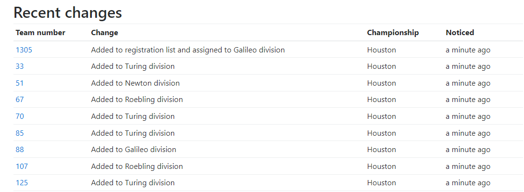The width and height of the screenshot is (524, 192).
Task: Open team 85 link
Action: pyautogui.click(x=20, y=133)
